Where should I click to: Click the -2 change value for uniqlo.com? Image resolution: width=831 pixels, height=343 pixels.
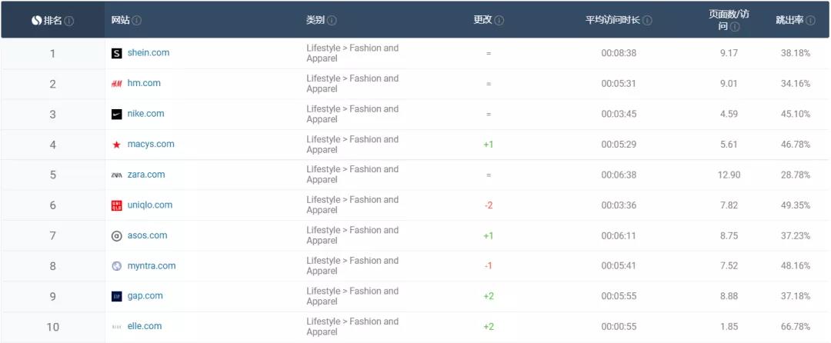489,205
